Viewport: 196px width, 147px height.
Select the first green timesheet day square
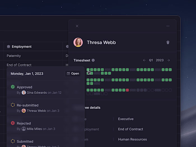click(x=88, y=70)
